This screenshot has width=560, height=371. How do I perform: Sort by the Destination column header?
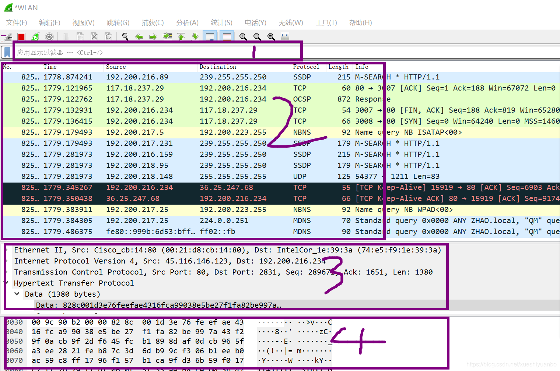(x=244, y=67)
